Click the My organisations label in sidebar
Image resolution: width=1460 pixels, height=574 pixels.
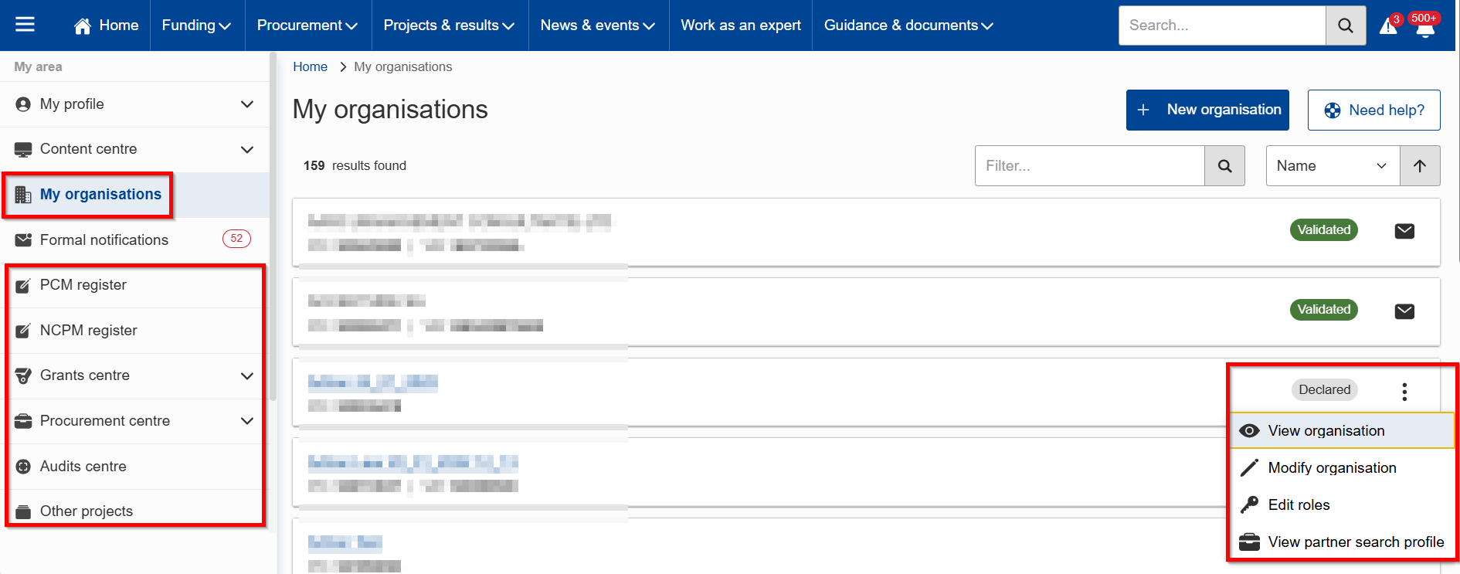[101, 195]
